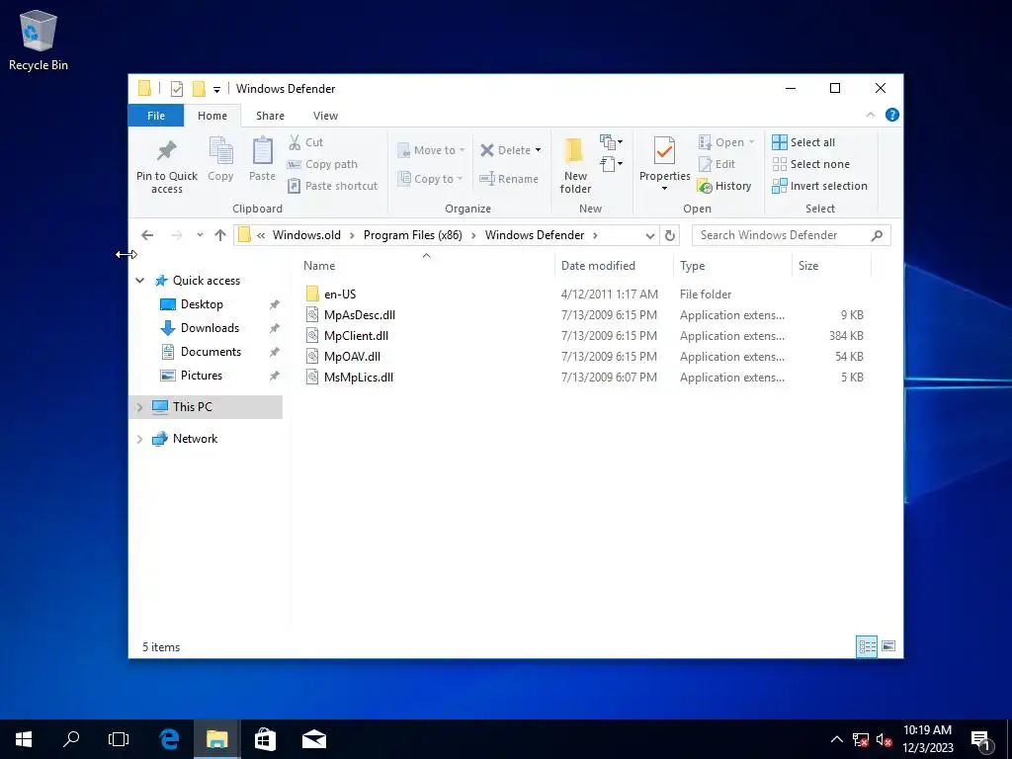Click Windows.old in address path

pyautogui.click(x=306, y=235)
